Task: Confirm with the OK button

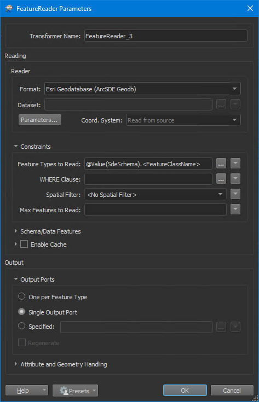Action: point(185,391)
